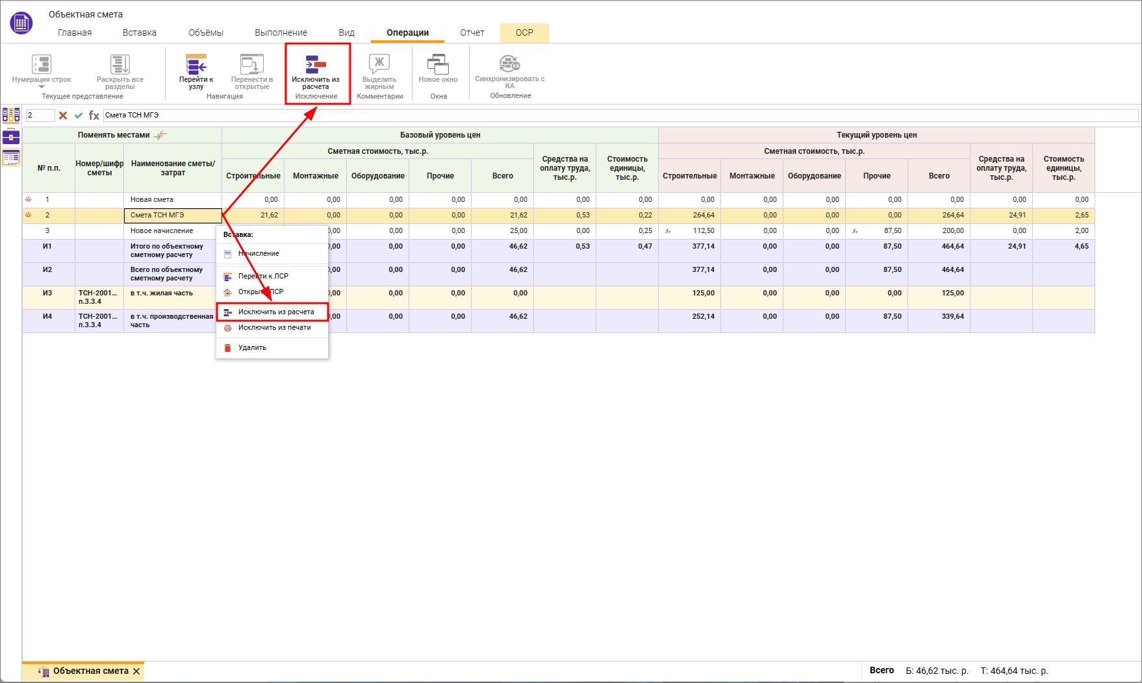The width and height of the screenshot is (1142, 683).
Task: Click the Bold highlight comment icon
Action: (379, 64)
